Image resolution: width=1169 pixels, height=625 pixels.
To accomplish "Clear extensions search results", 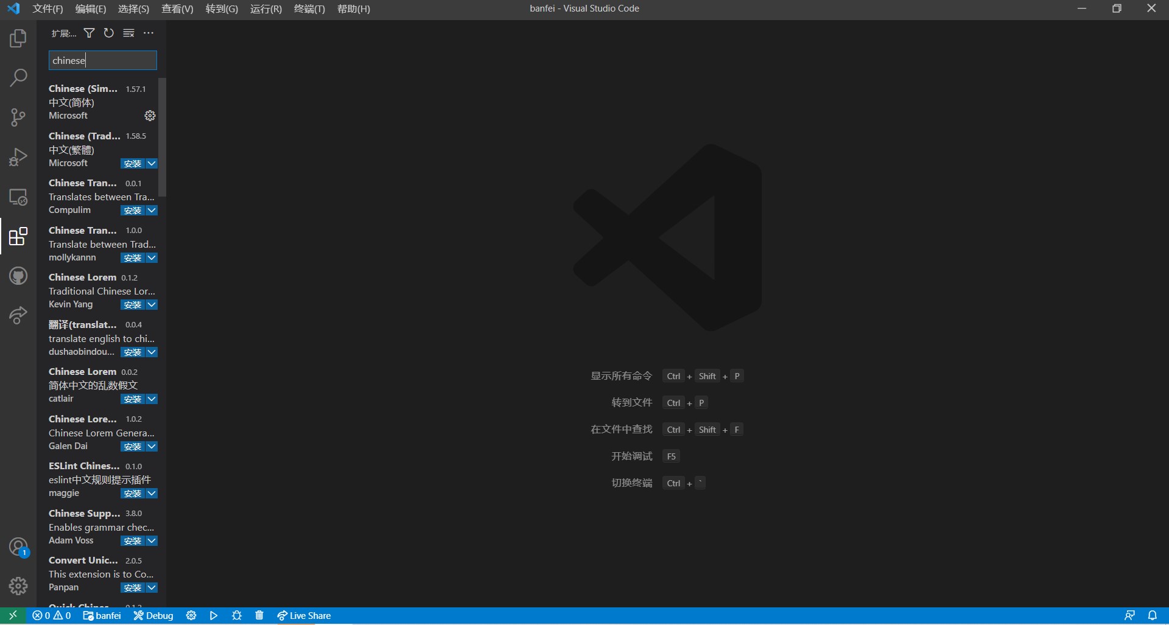I will coord(128,33).
